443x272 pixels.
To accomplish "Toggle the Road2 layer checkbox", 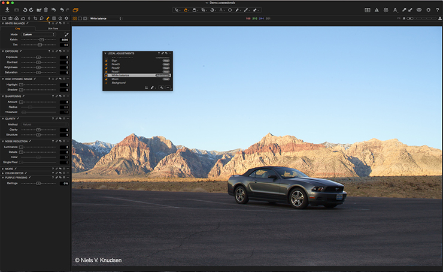I will (106, 68).
